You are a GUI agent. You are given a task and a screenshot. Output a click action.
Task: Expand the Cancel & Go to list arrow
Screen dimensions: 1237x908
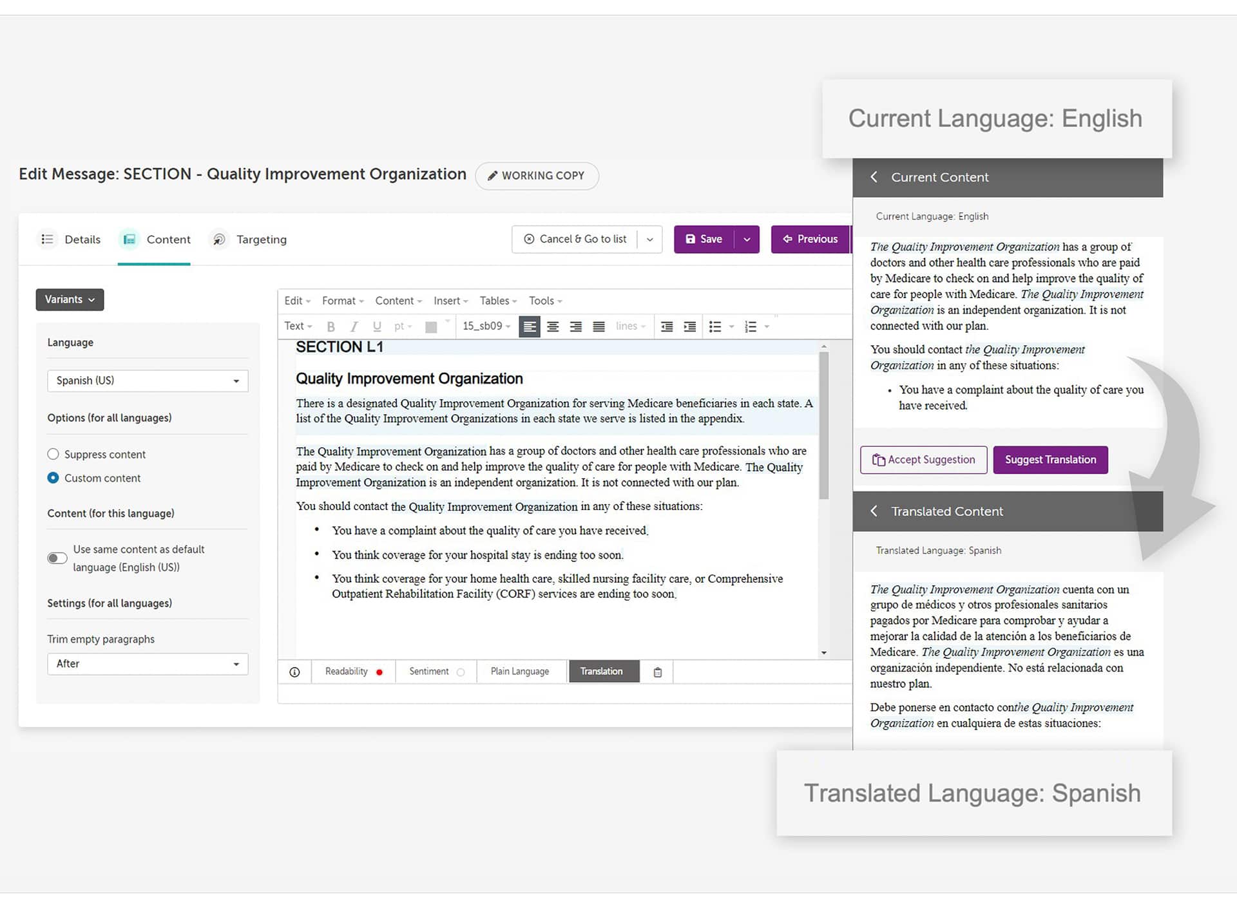[649, 239]
